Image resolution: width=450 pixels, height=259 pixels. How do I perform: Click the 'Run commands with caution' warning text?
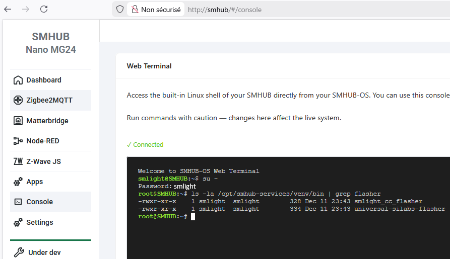point(234,118)
